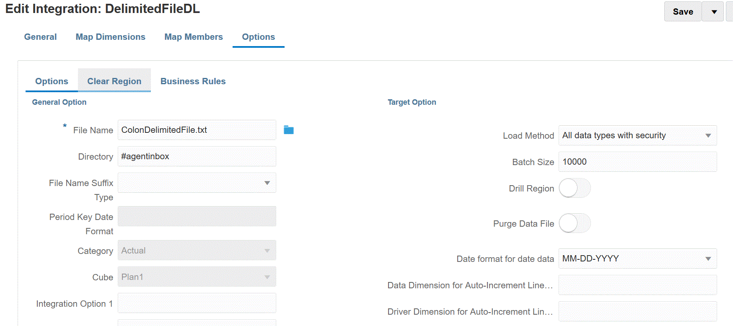
Task: Open the Business Rules sub-tab
Action: (x=193, y=81)
